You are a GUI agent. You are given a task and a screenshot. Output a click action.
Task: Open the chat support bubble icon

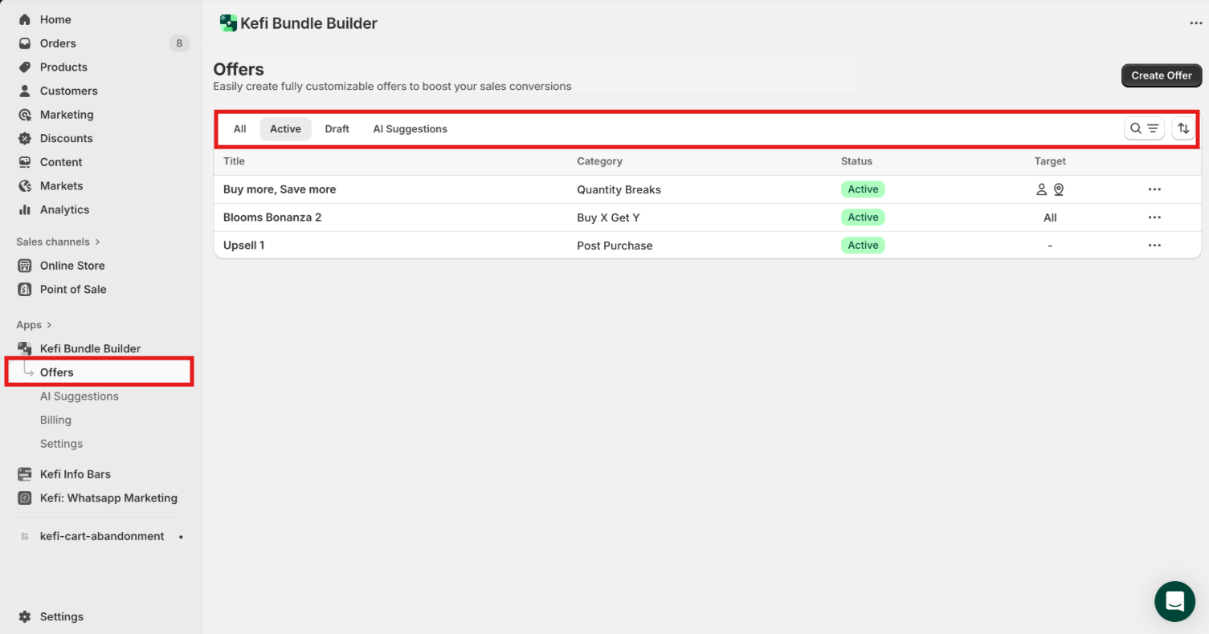(x=1174, y=601)
